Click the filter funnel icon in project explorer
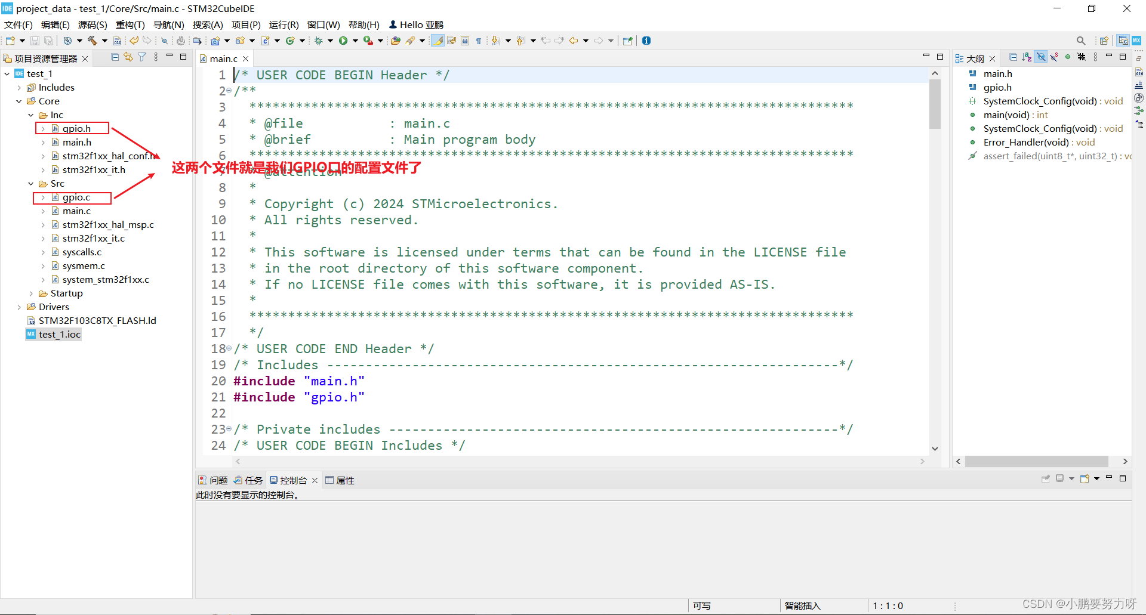Screen dimensions: 1146x615 142,57
